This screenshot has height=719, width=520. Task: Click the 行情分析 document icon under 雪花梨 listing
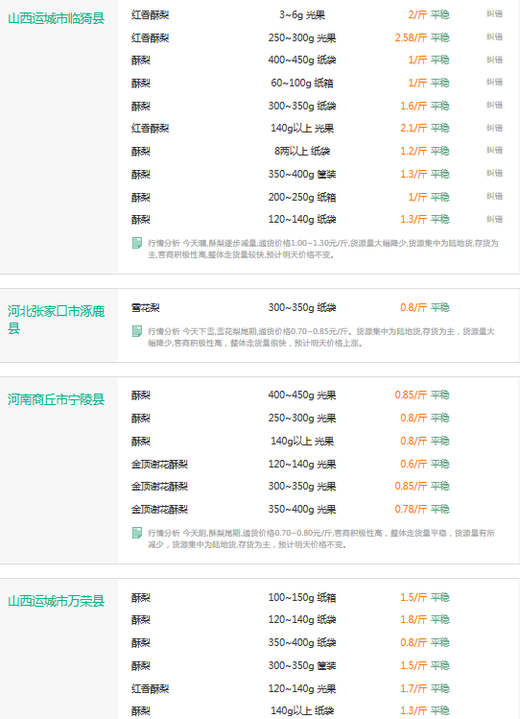pos(136,331)
